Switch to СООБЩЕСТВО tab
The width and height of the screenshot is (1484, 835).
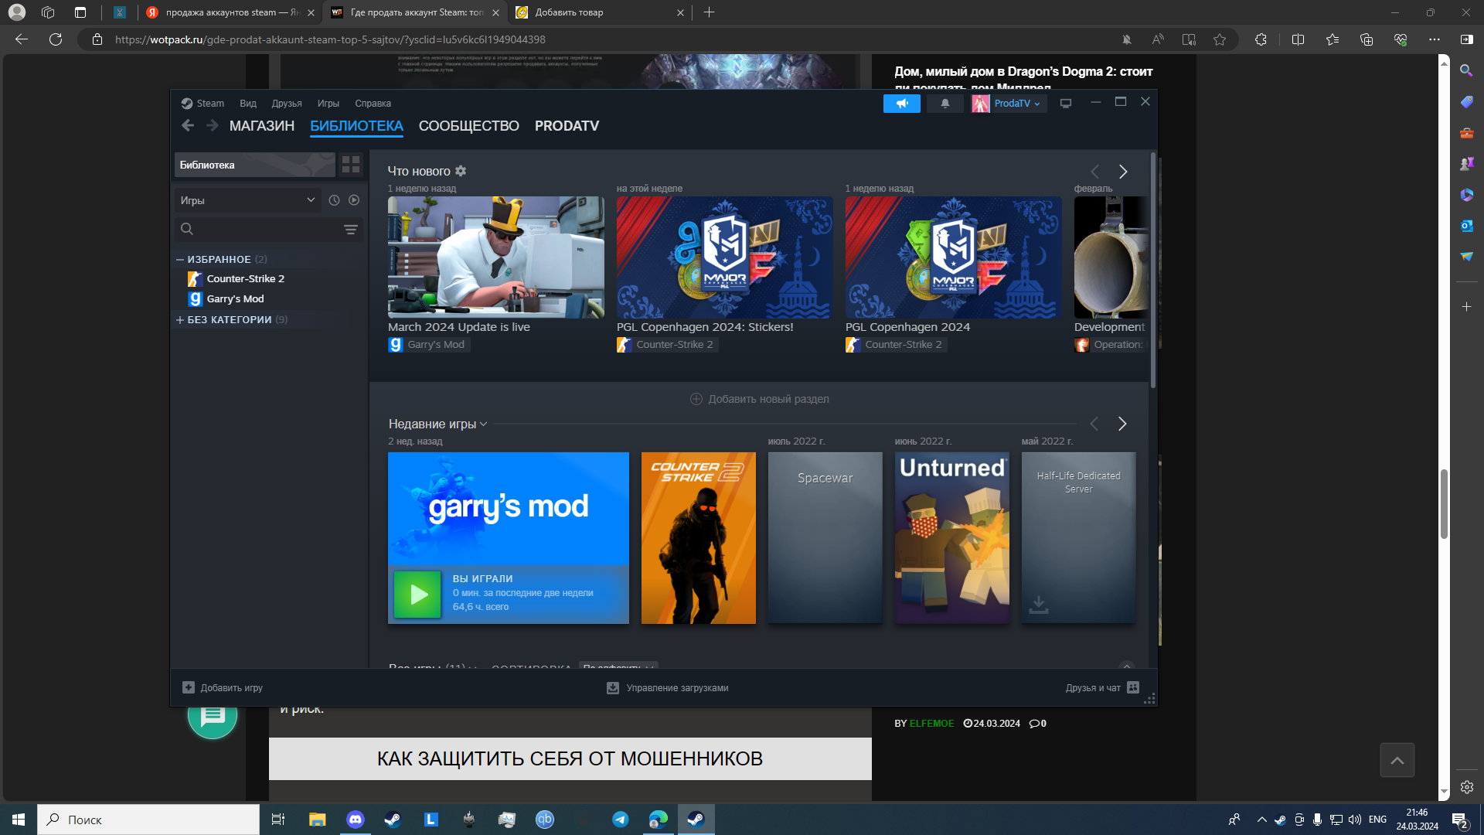click(469, 126)
